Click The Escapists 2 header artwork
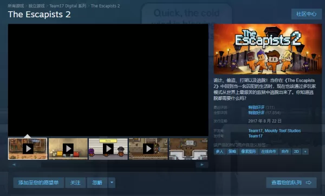The height and width of the screenshot is (196, 325). (268, 49)
